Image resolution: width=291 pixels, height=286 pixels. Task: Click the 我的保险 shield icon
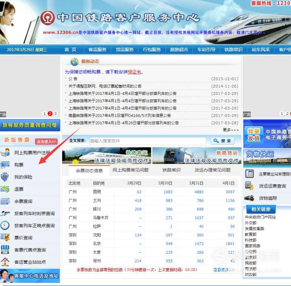[x=4, y=177]
